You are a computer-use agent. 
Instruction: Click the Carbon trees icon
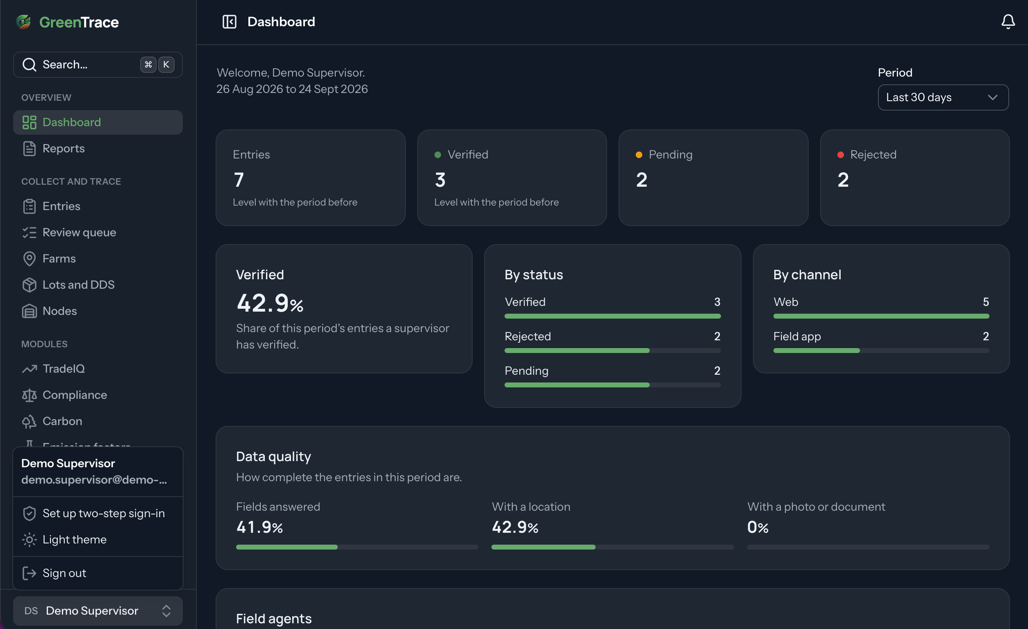[x=29, y=421]
